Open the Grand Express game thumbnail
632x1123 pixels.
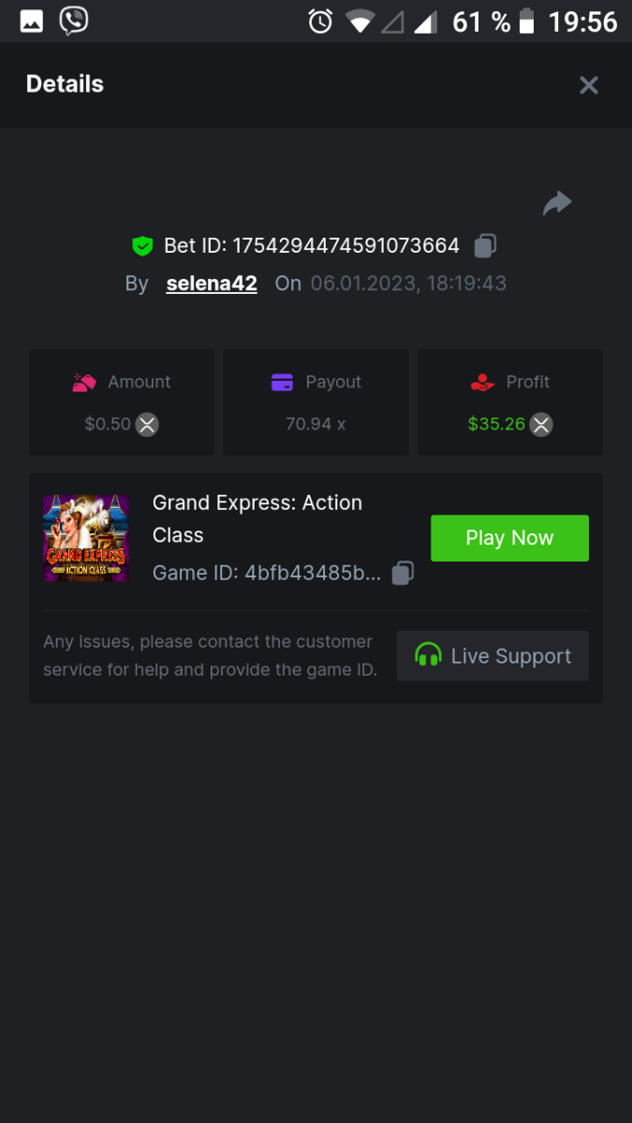pos(85,538)
